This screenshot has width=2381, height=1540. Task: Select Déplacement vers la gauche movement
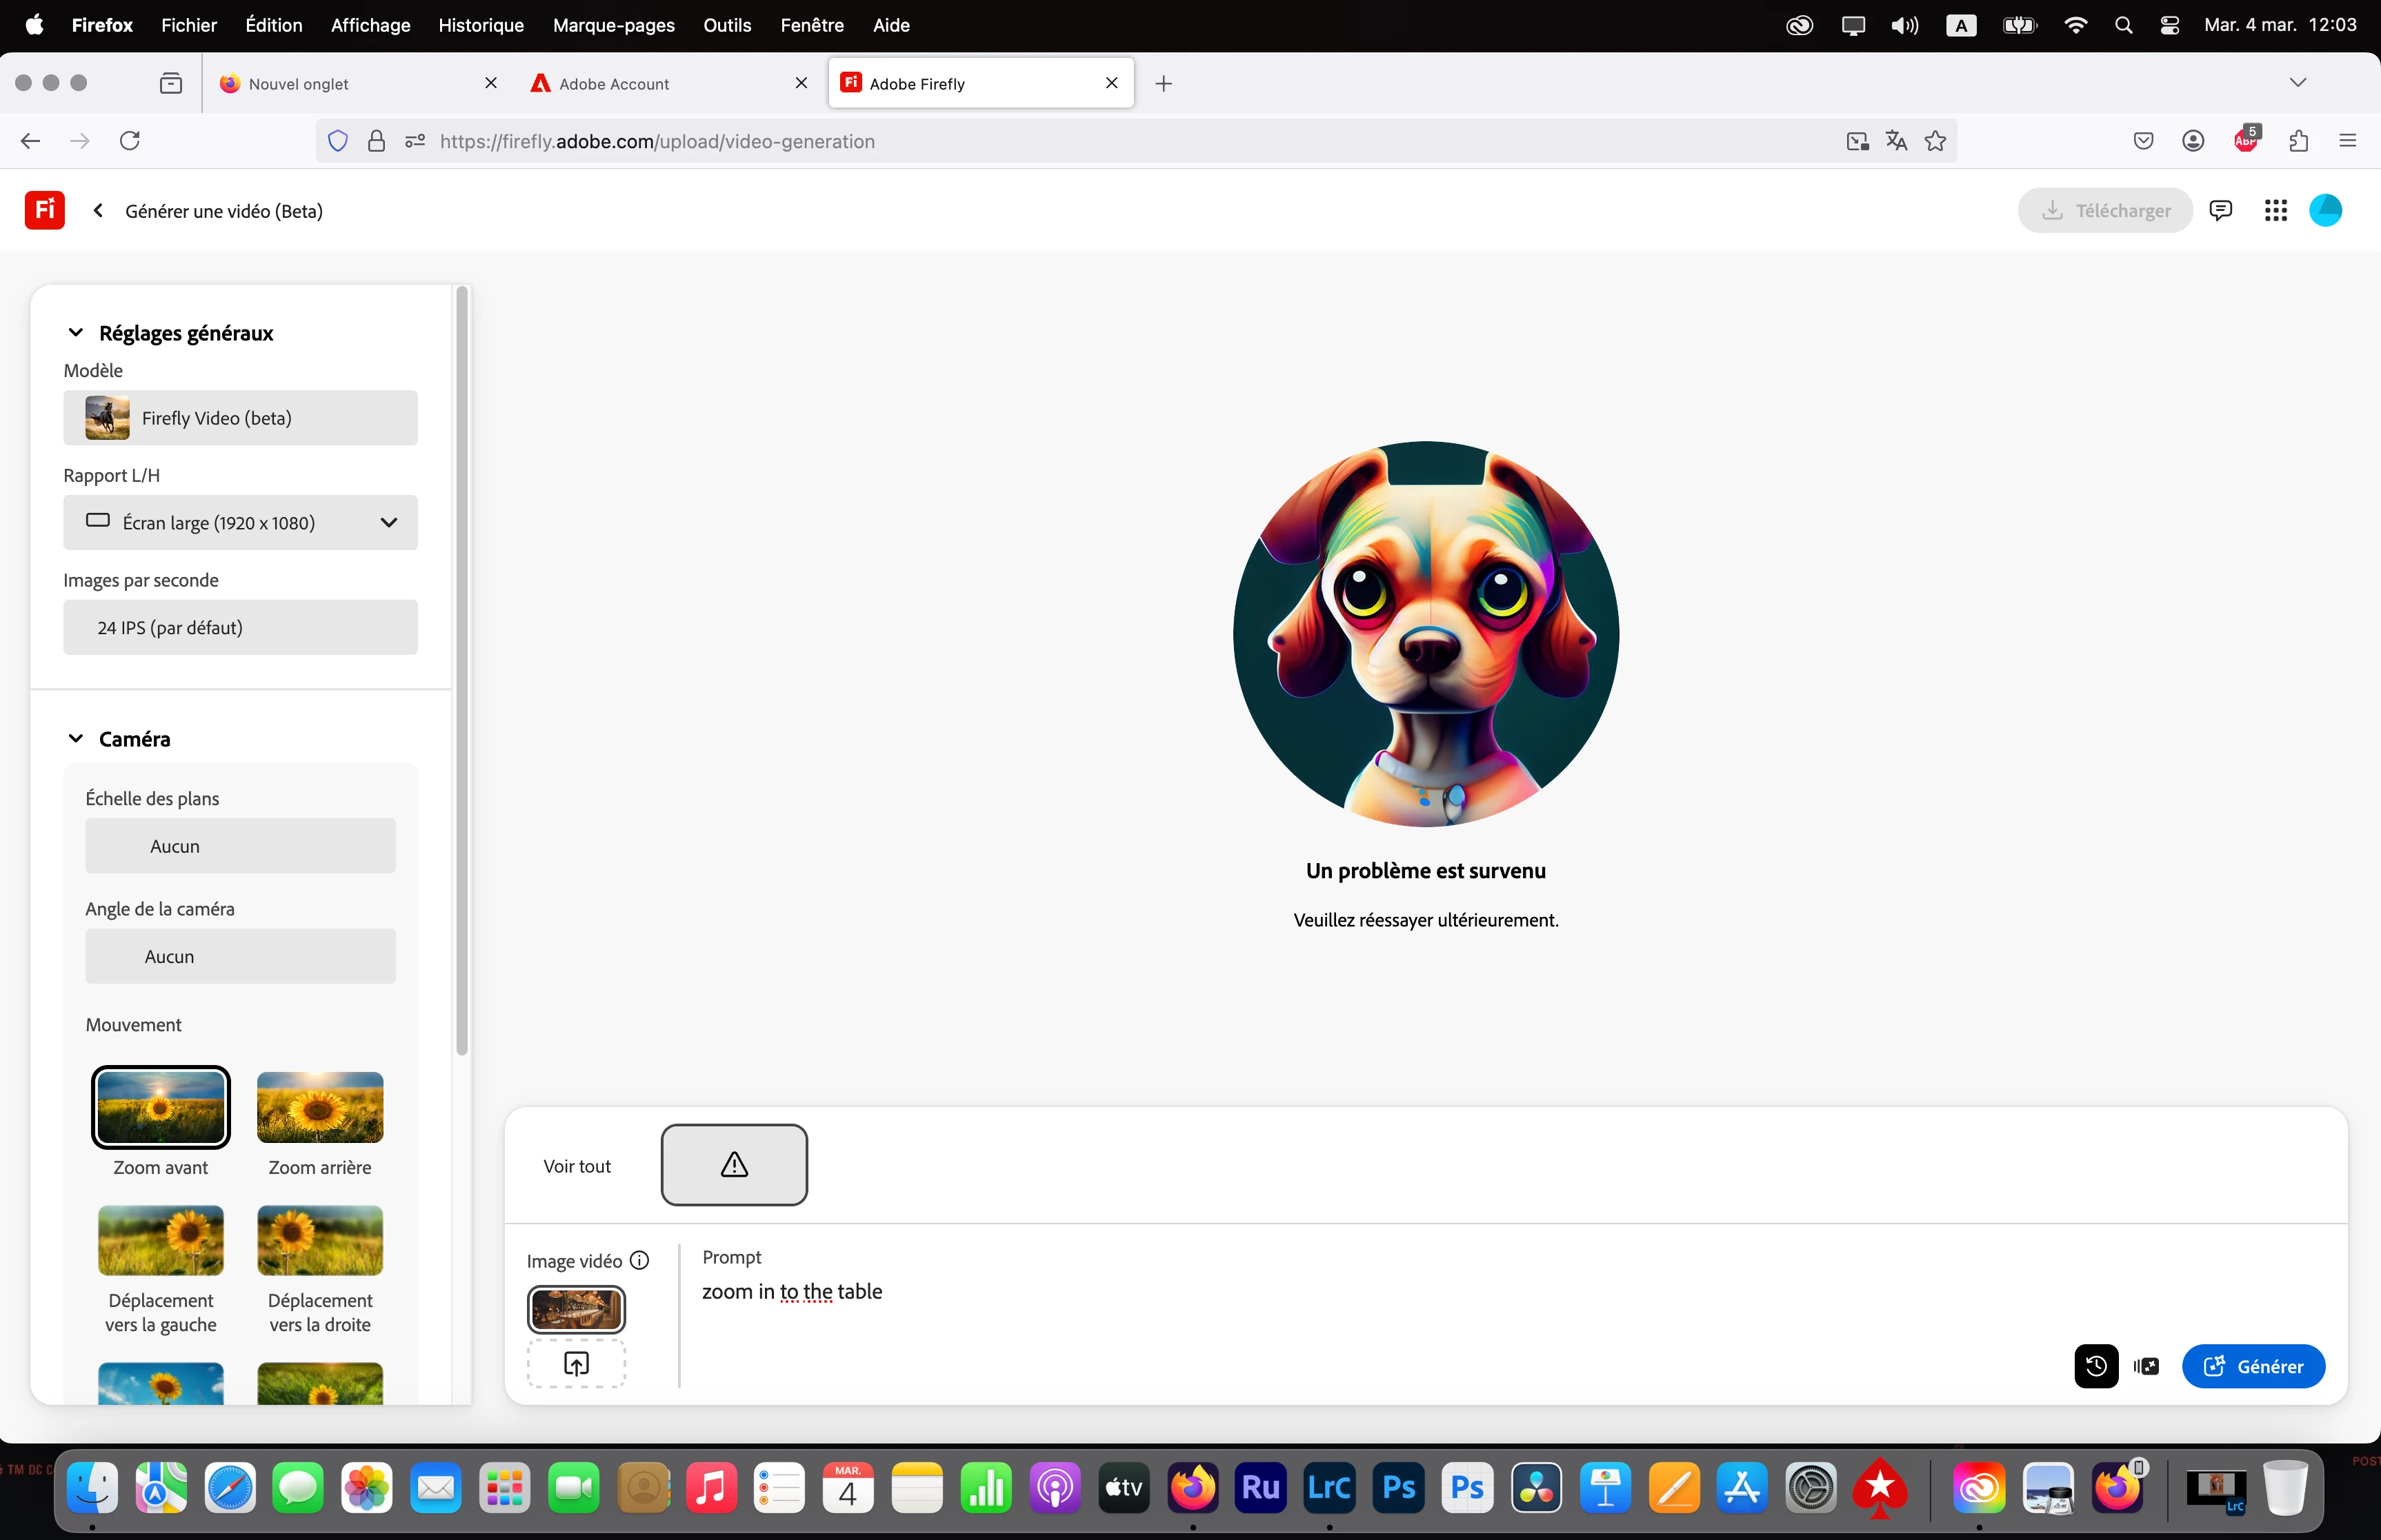coord(160,1241)
